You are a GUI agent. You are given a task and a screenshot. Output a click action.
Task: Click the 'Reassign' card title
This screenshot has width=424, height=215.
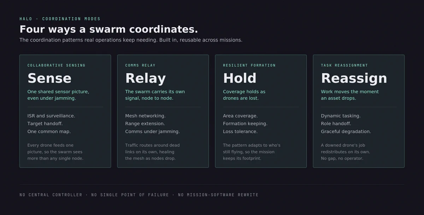point(354,78)
